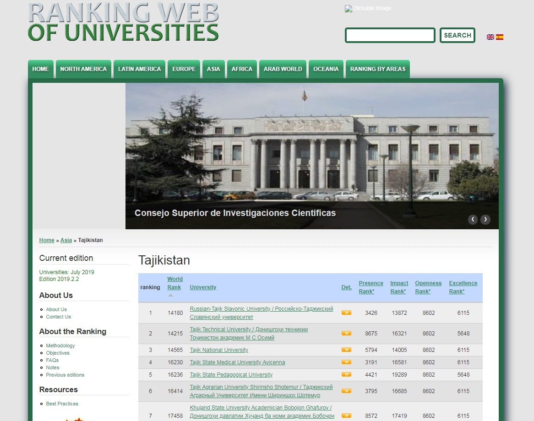Click world rank value 17458
Image resolution: width=534 pixels, height=421 pixels.
coord(175,416)
